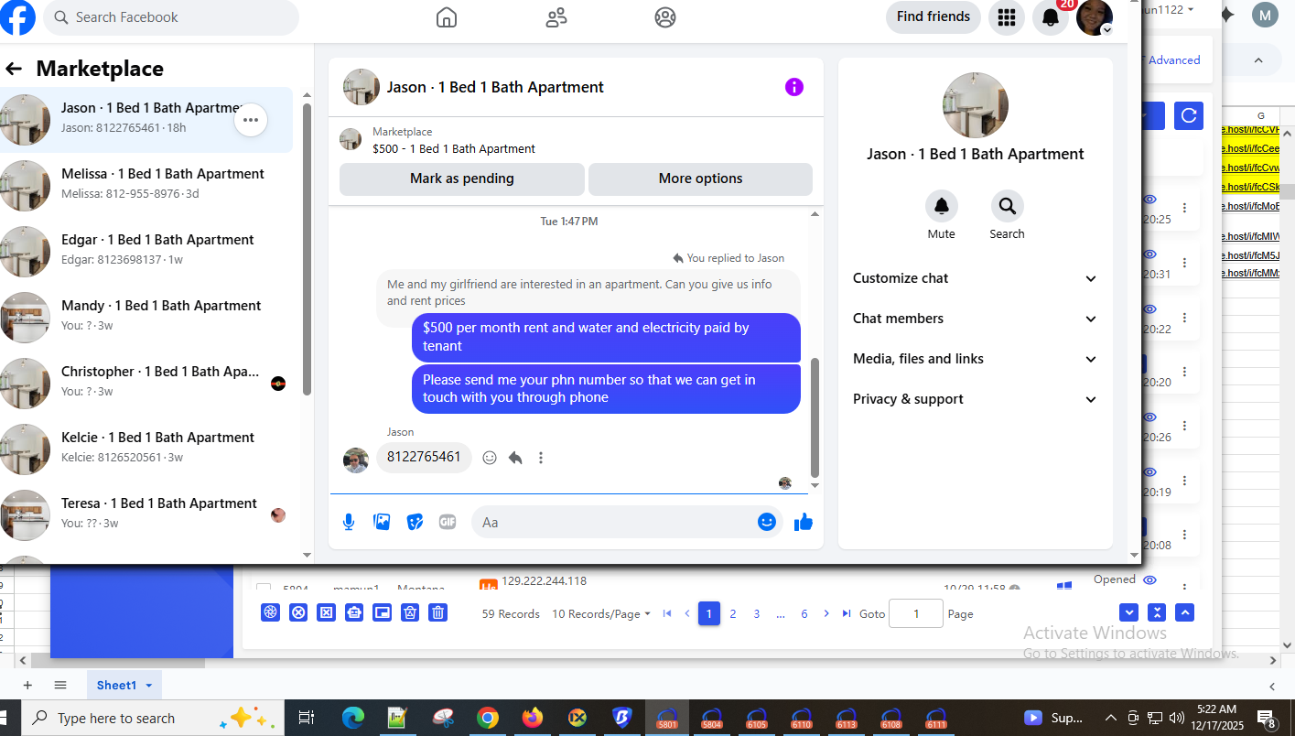Switch to taskbar browser profile 5801

click(x=667, y=718)
